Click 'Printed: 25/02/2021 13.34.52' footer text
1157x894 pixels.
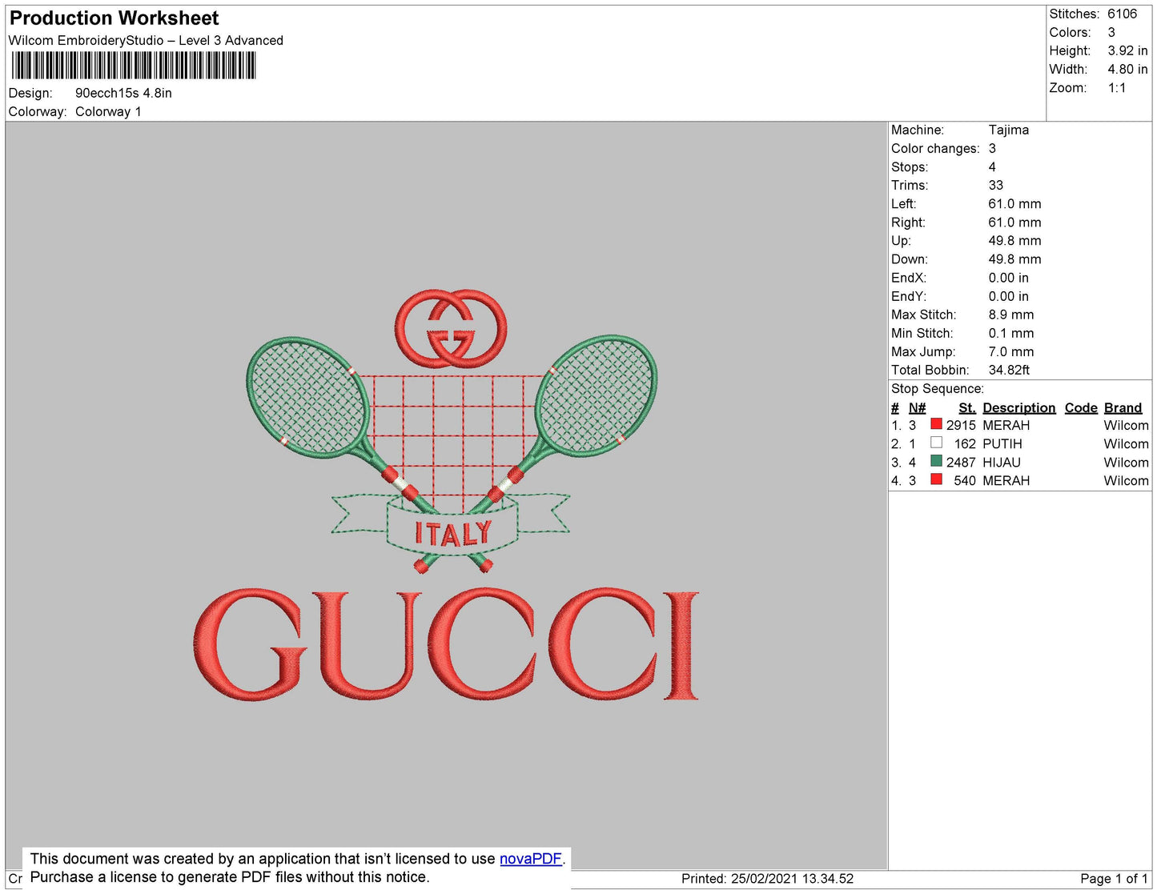click(x=767, y=878)
